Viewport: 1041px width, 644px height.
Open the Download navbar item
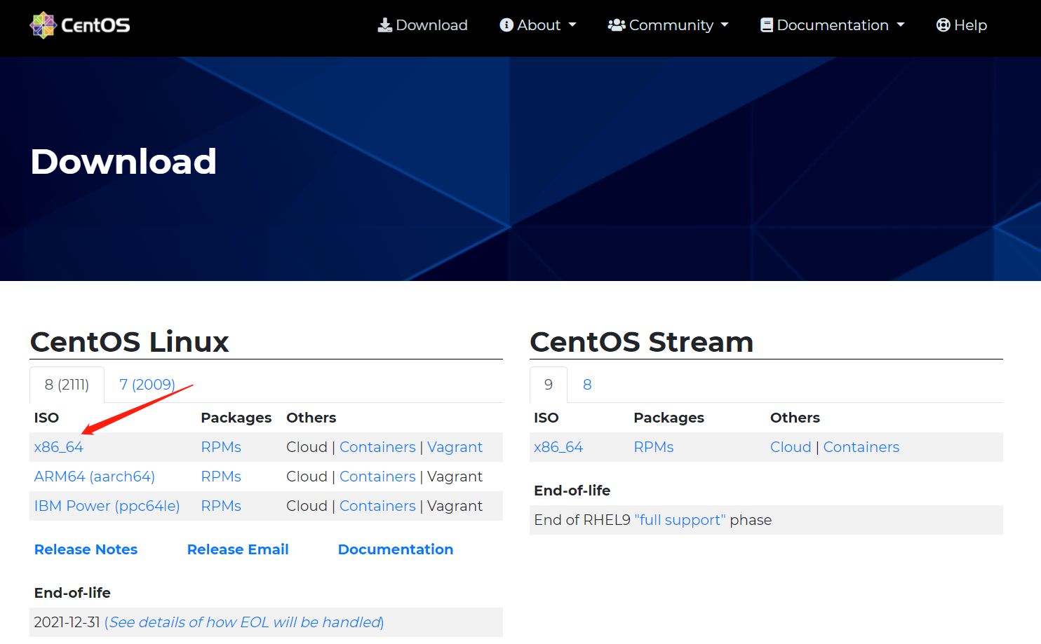coord(423,25)
